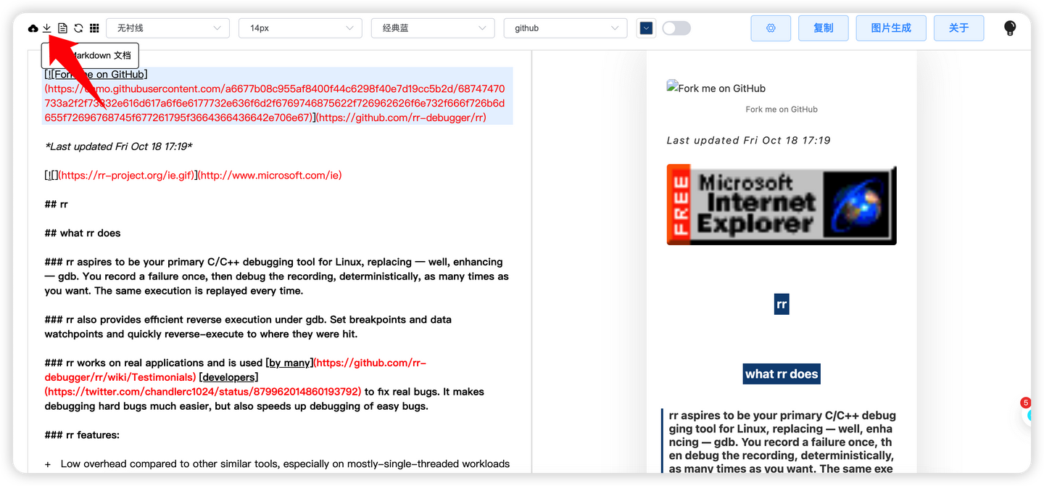Viewport: 1044px width, 486px height.
Task: Click '[![Fork me on GitHub]' in the editor
Action: click(96, 75)
